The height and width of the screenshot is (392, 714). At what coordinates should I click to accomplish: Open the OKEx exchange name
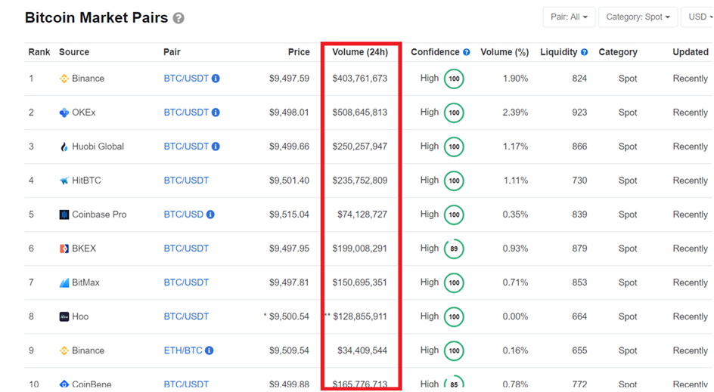point(84,113)
